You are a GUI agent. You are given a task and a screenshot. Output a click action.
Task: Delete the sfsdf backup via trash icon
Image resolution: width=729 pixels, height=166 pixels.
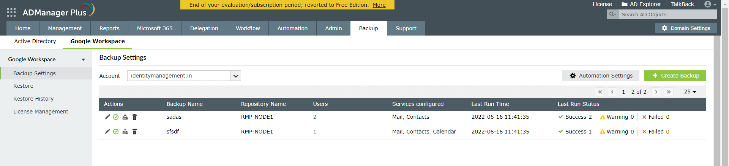click(x=134, y=132)
